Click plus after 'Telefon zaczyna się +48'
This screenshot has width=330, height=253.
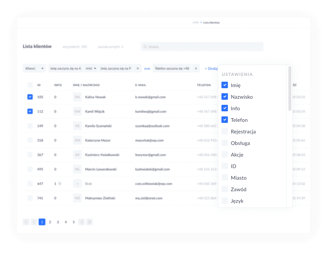pos(195,68)
